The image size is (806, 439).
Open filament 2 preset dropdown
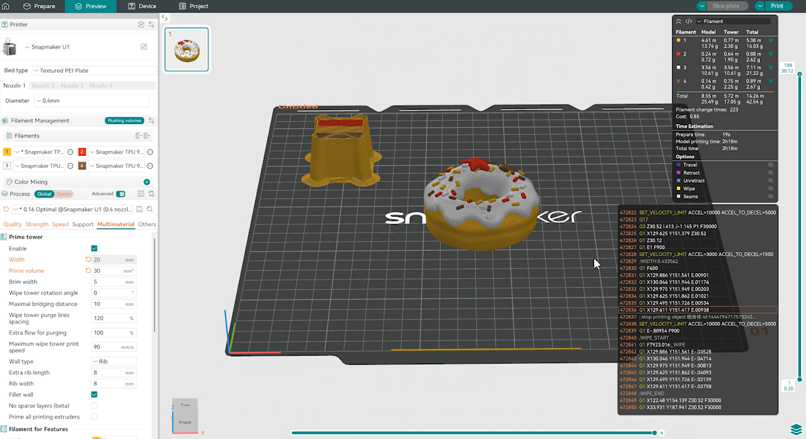point(117,152)
